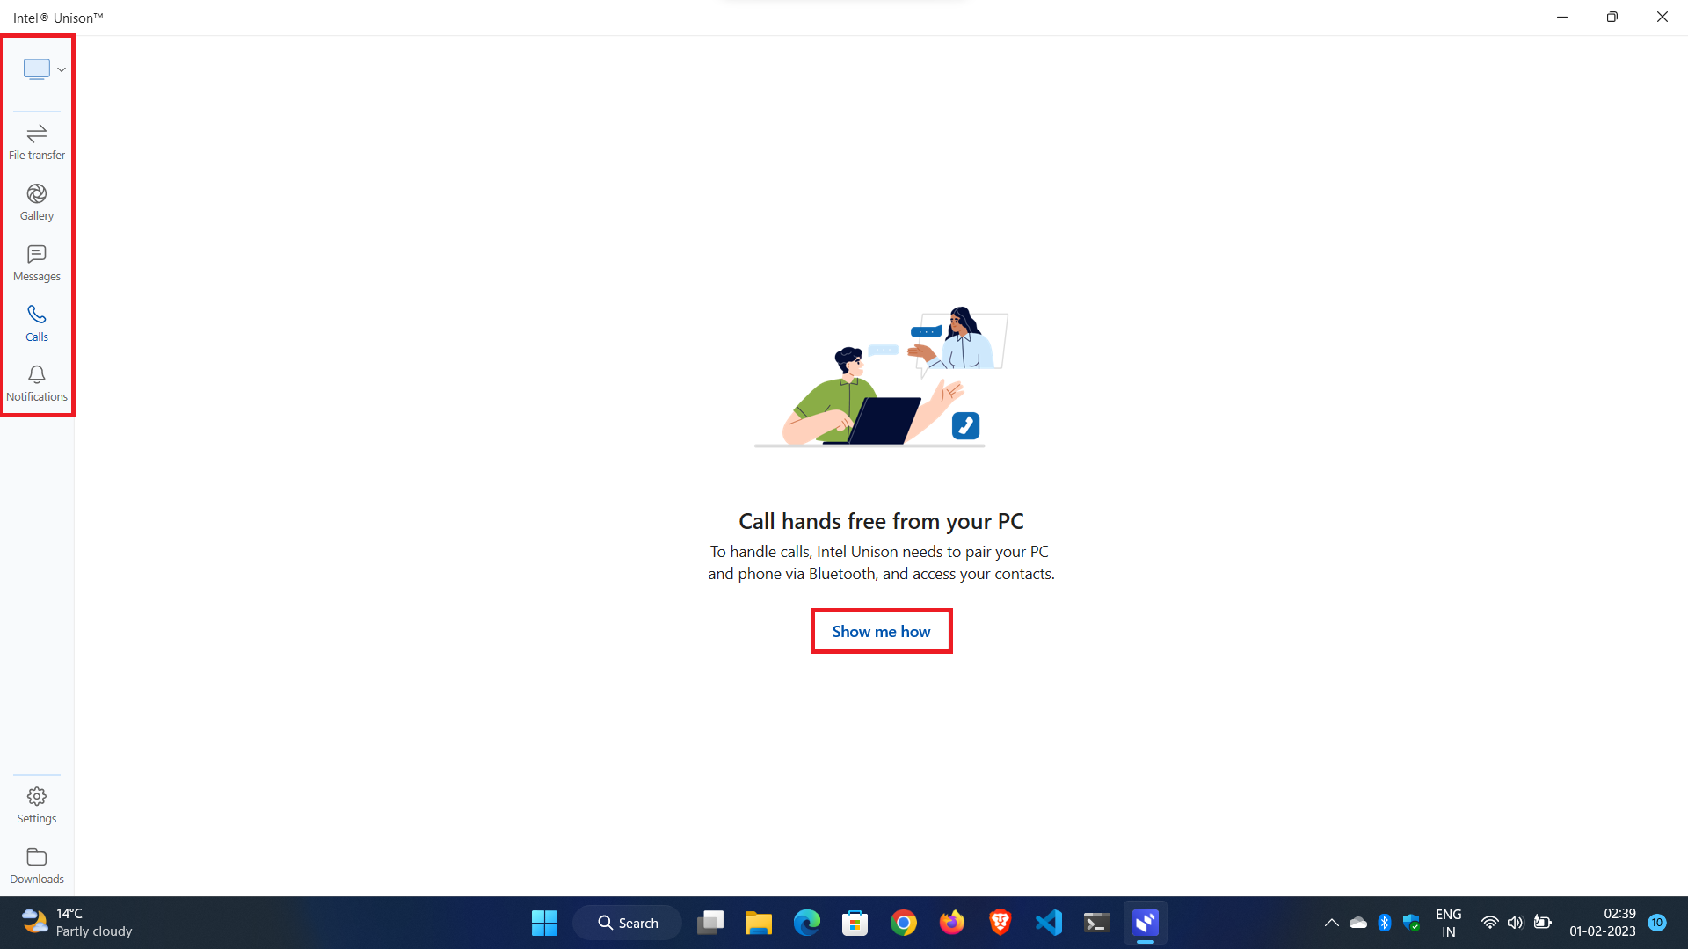1688x949 pixels.
Task: Open the Notifications panel
Action: tap(36, 382)
